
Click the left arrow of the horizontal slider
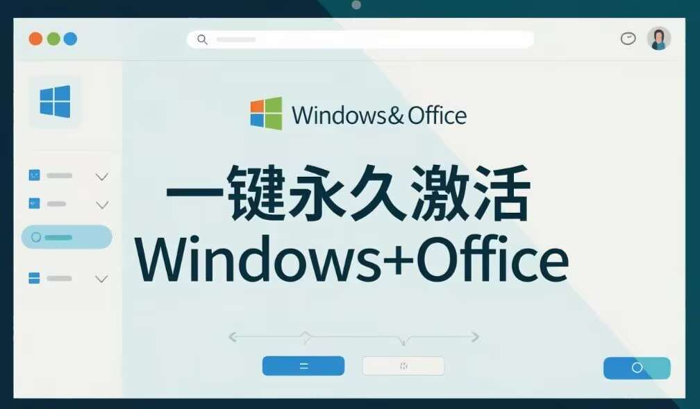tap(233, 337)
